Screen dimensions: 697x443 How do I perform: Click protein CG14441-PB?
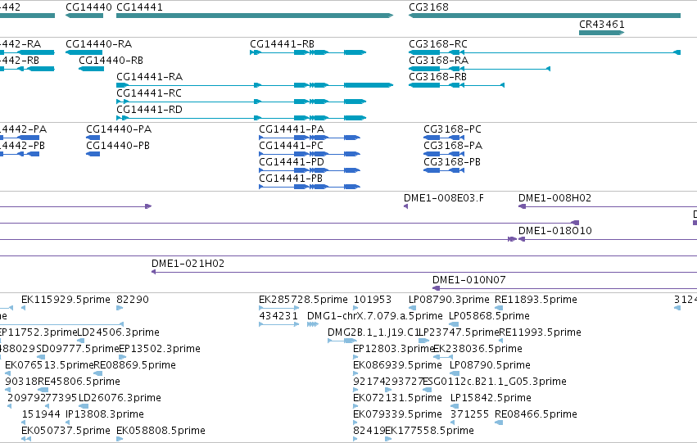pyautogui.click(x=310, y=187)
